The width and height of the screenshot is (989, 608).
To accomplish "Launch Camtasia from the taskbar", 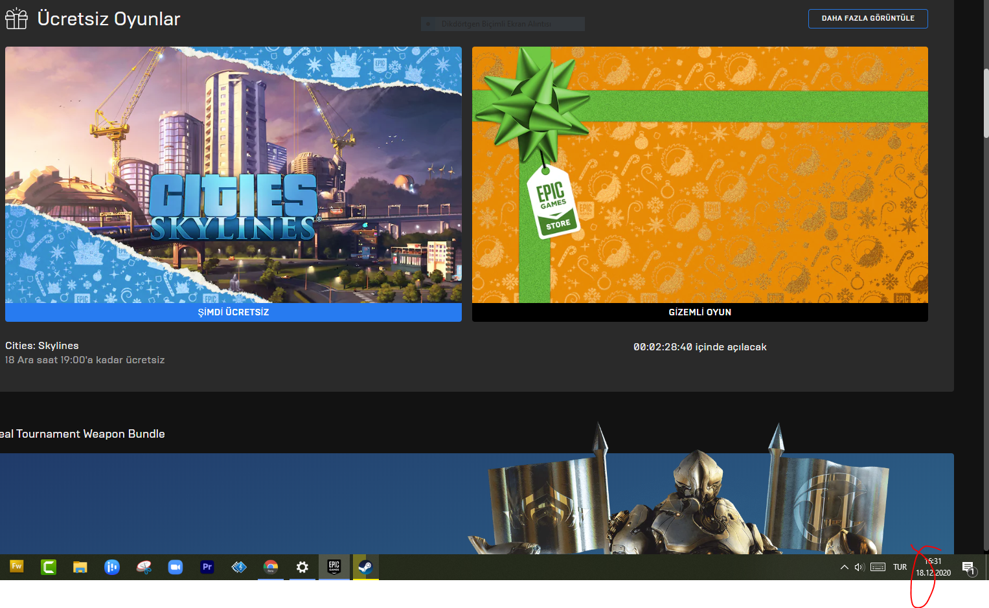I will [x=49, y=567].
